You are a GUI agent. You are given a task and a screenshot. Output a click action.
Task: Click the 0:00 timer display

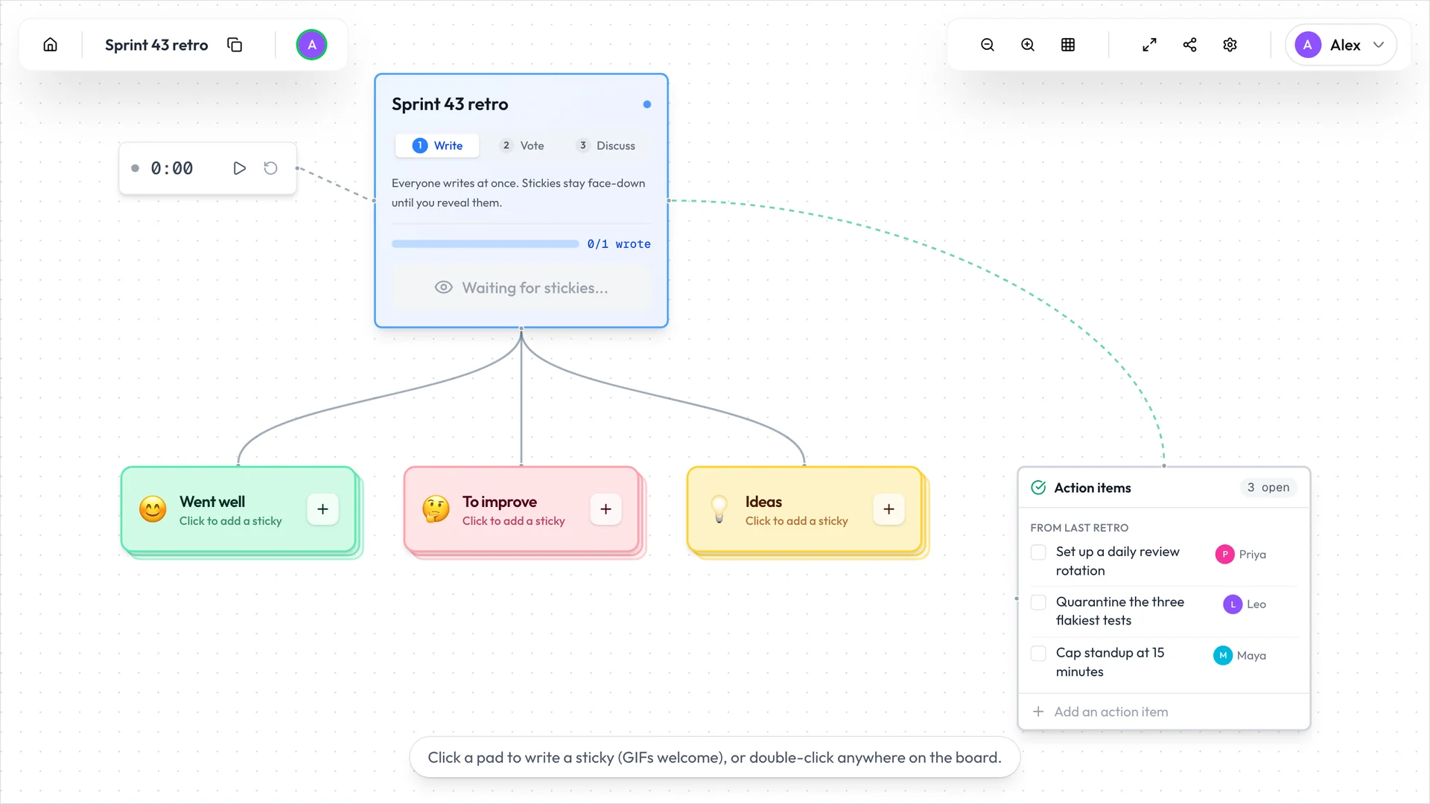click(172, 168)
